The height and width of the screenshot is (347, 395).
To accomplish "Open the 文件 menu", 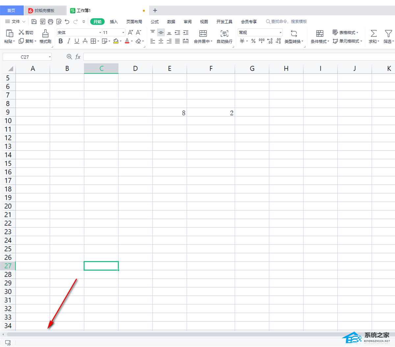I will pos(15,22).
